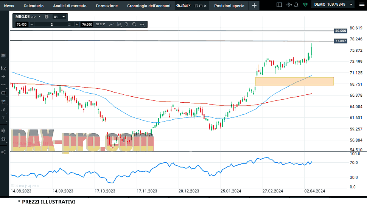
Task: Show instrument info for MBG.DE
Action: click(47, 17)
